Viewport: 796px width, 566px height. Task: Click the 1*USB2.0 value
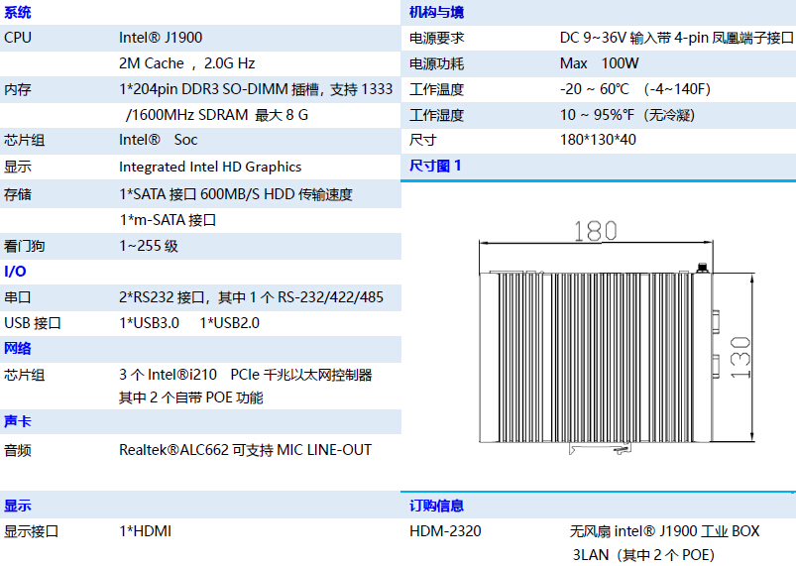pyautogui.click(x=229, y=323)
